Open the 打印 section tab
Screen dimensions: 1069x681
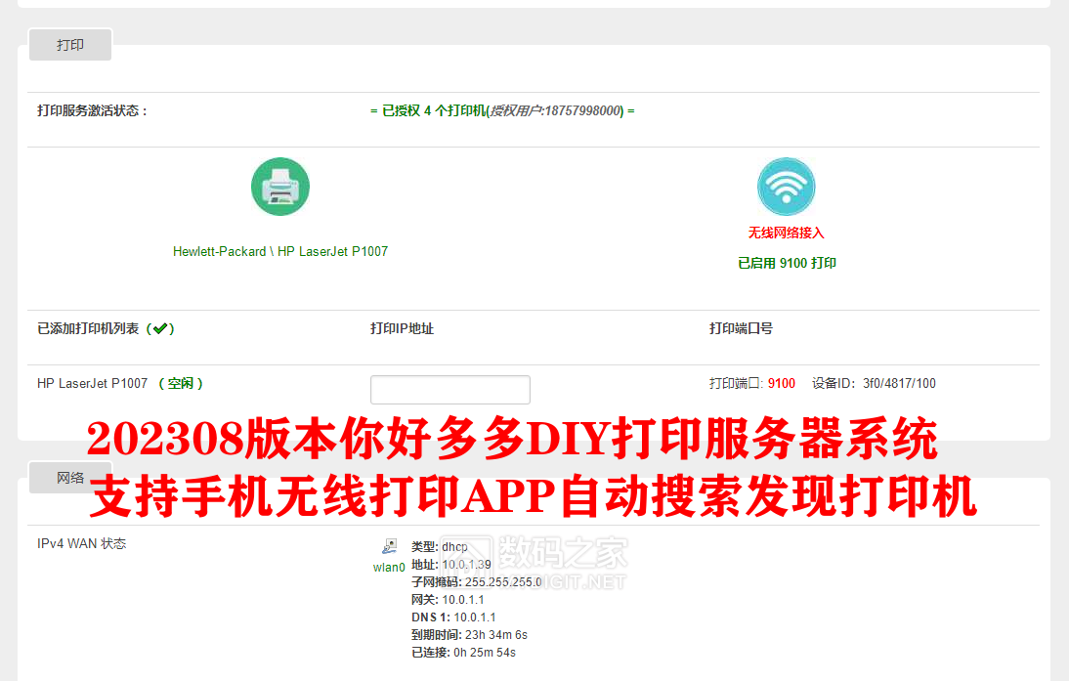70,45
